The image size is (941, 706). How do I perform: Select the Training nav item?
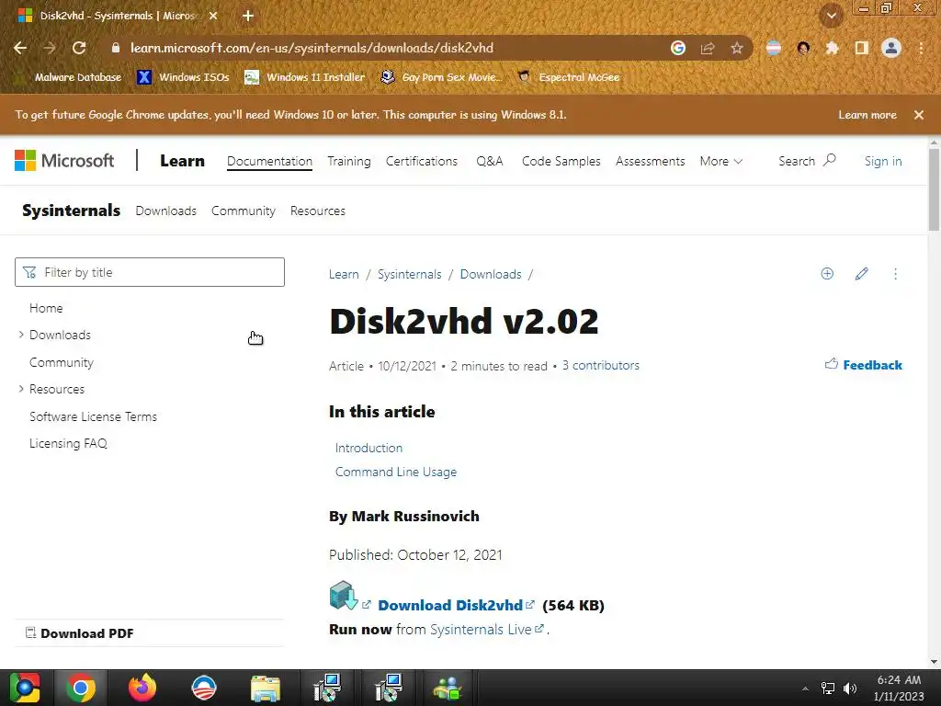click(x=348, y=161)
